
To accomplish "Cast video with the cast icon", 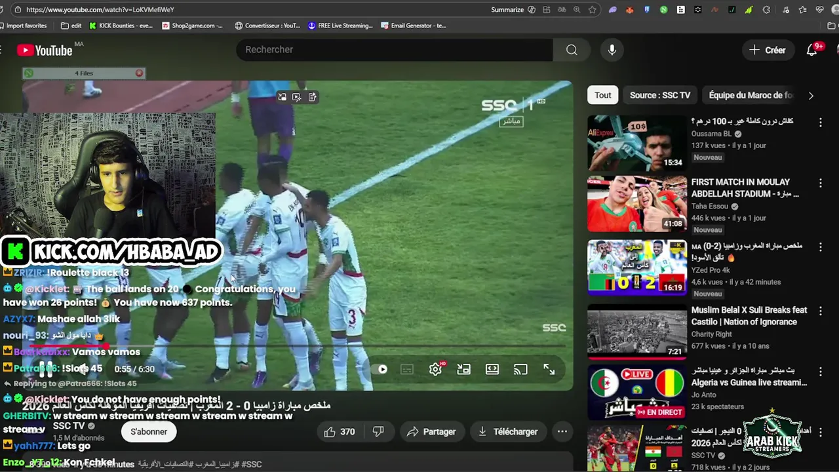I will tap(520, 370).
